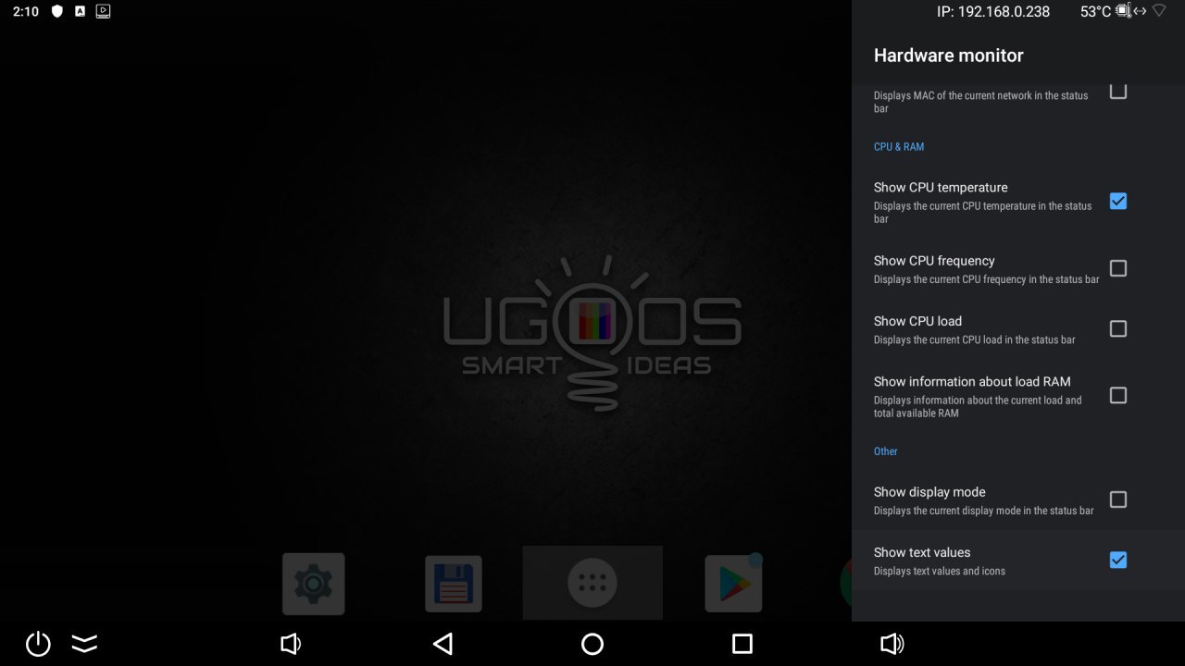This screenshot has width=1185, height=666.
Task: Click the 'Show text values' label
Action: pos(922,552)
